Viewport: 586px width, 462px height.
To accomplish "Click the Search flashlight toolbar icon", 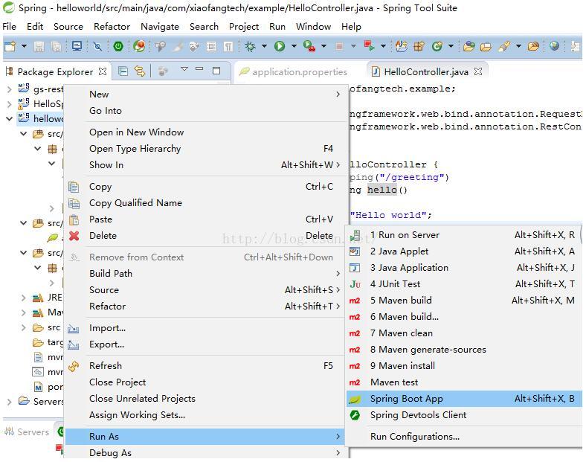I will click(x=503, y=46).
